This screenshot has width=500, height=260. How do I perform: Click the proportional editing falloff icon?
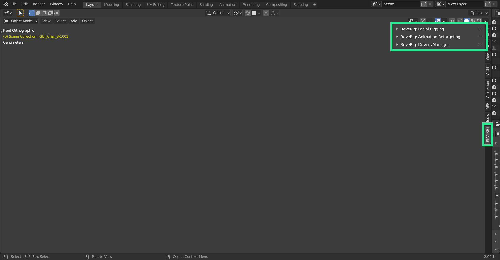click(273, 13)
